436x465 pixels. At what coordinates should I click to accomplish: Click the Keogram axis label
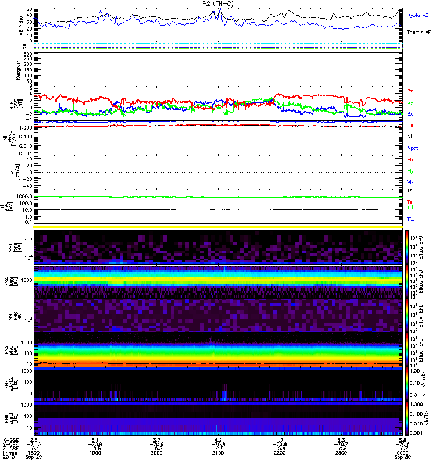point(18,70)
